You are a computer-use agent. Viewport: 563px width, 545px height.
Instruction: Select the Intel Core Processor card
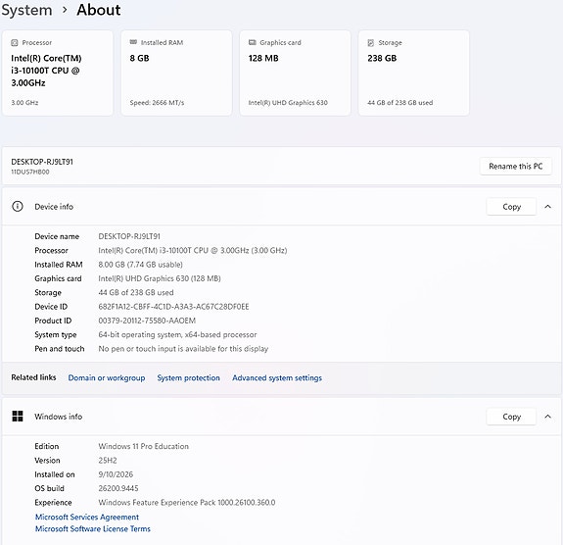point(58,73)
